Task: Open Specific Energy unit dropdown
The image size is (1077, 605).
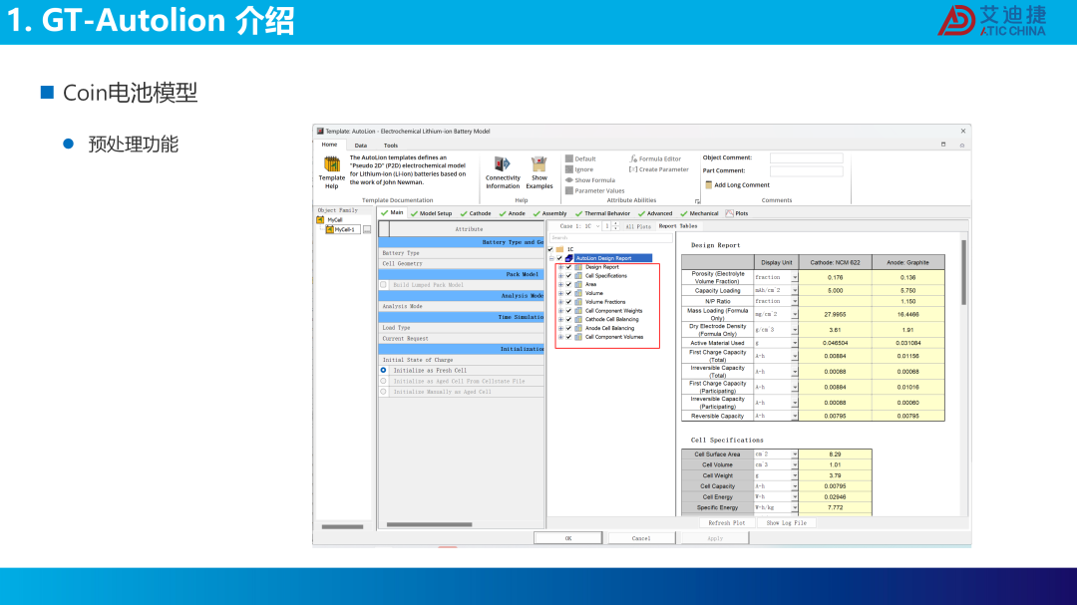Action: coord(795,507)
